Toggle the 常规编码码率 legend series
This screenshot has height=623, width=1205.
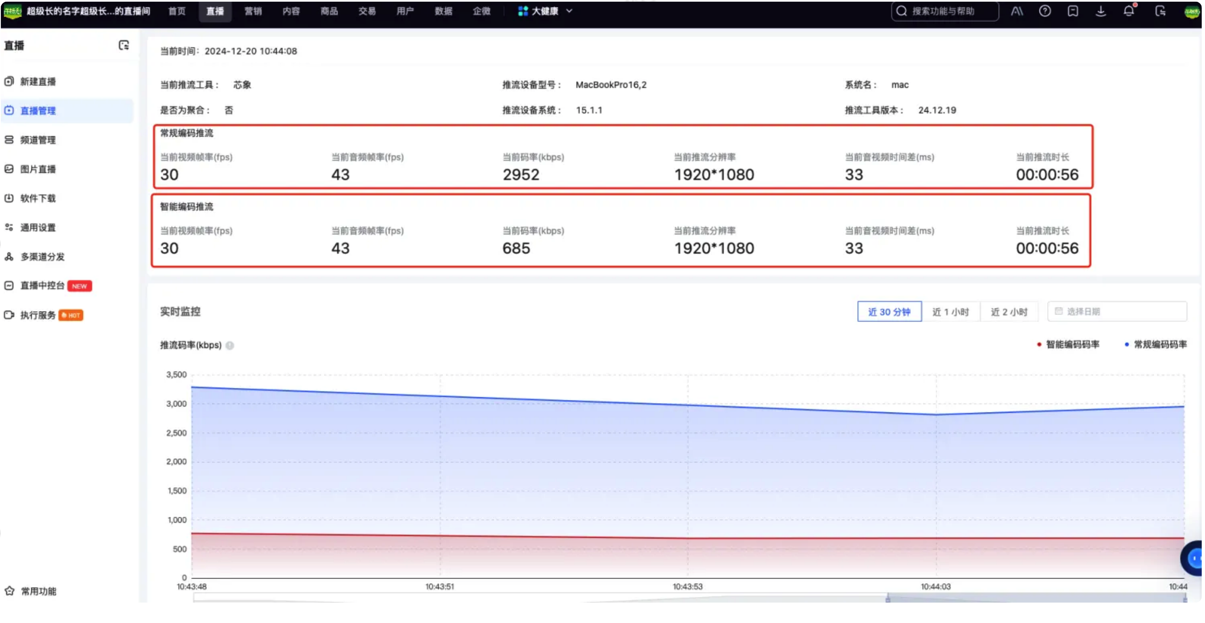[x=1155, y=345]
